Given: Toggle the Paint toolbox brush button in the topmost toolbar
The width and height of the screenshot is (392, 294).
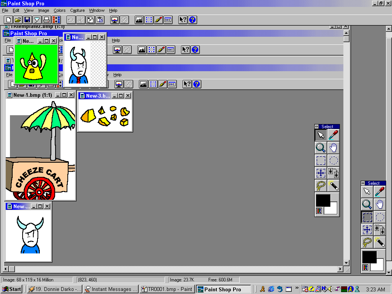Looking at the screenshot, I should click(x=159, y=20).
